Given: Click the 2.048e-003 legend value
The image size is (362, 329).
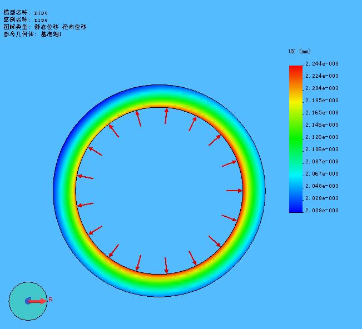Looking at the screenshot, I should tap(322, 186).
